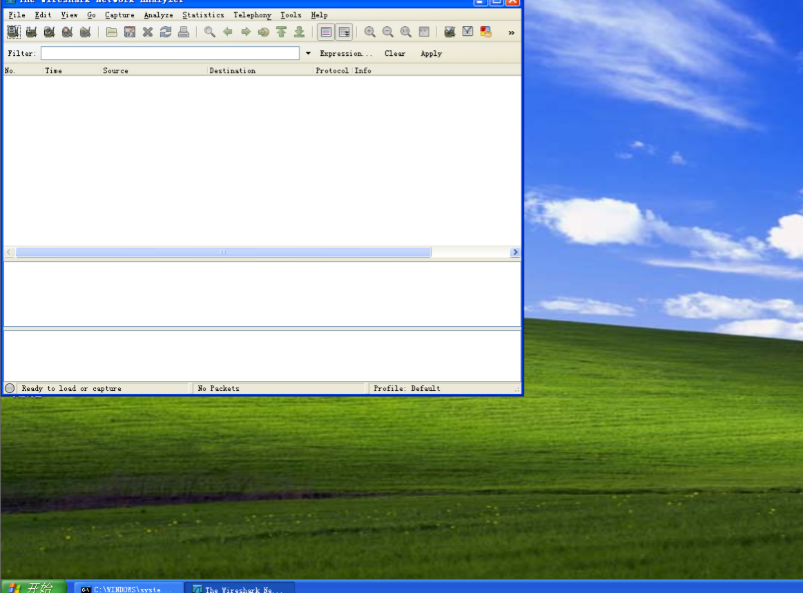Toggle packet list colorize button
Viewport: 803px width, 593px height.
326,32
